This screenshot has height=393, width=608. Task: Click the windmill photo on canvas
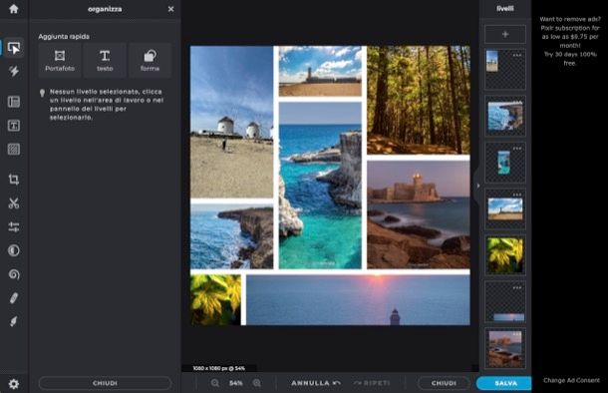coord(232,122)
